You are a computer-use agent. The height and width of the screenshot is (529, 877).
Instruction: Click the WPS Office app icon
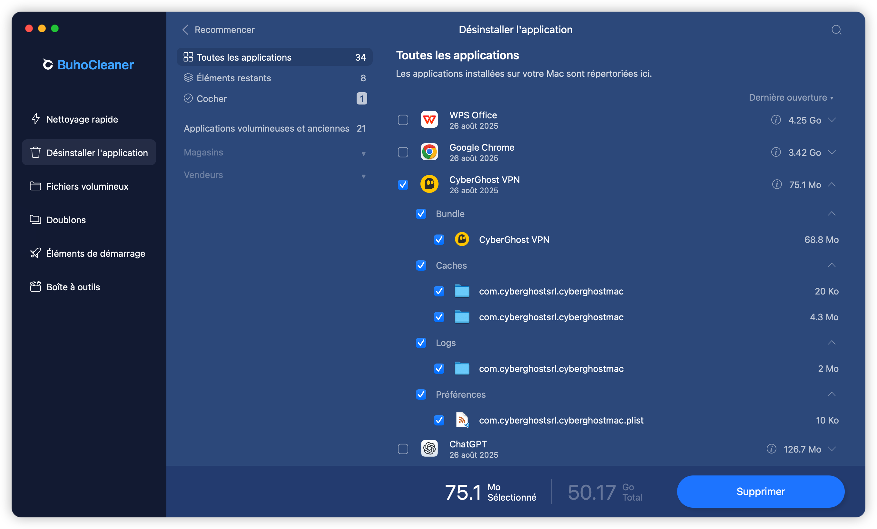pos(429,120)
